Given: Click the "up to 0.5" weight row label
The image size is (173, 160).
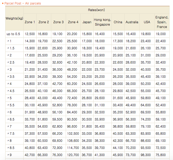Looking at the screenshot, I should point(13,34).
